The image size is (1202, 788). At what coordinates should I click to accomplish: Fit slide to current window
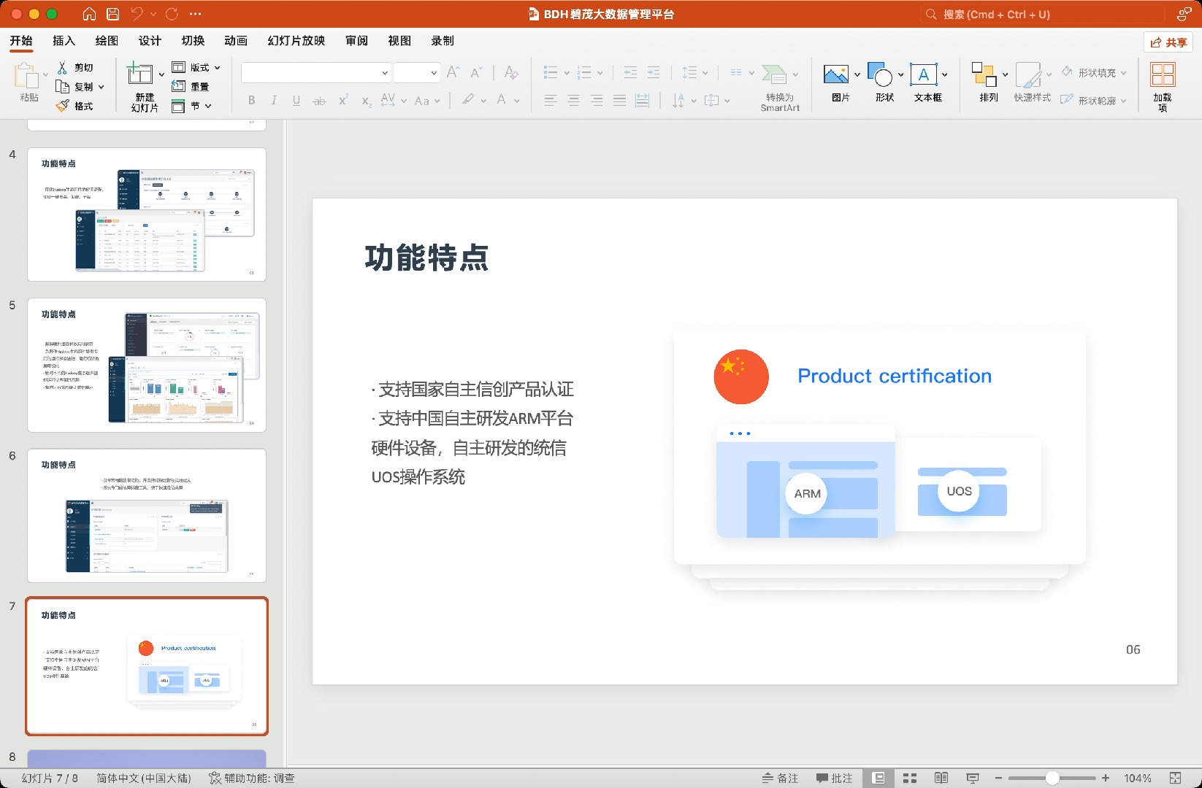[x=1175, y=778]
